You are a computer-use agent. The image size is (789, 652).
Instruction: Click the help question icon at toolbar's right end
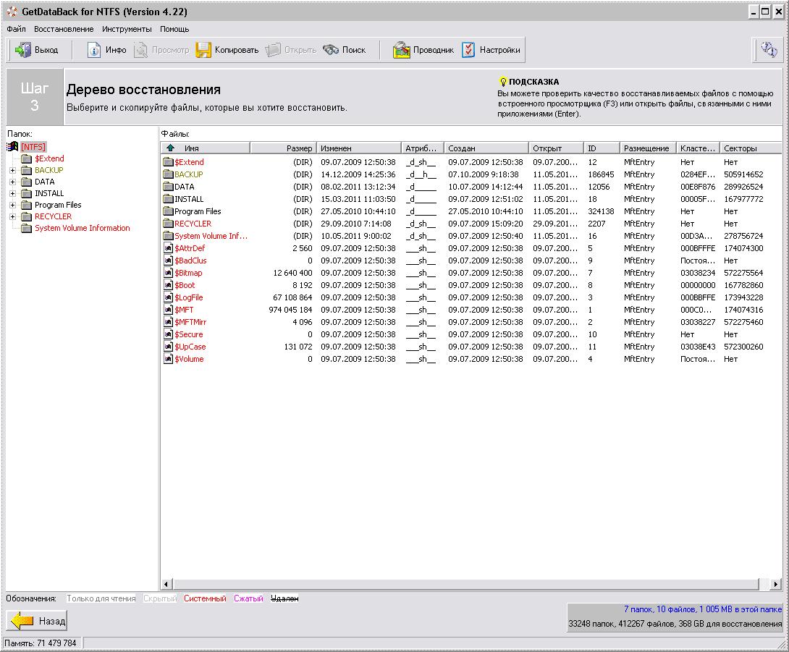click(x=768, y=49)
